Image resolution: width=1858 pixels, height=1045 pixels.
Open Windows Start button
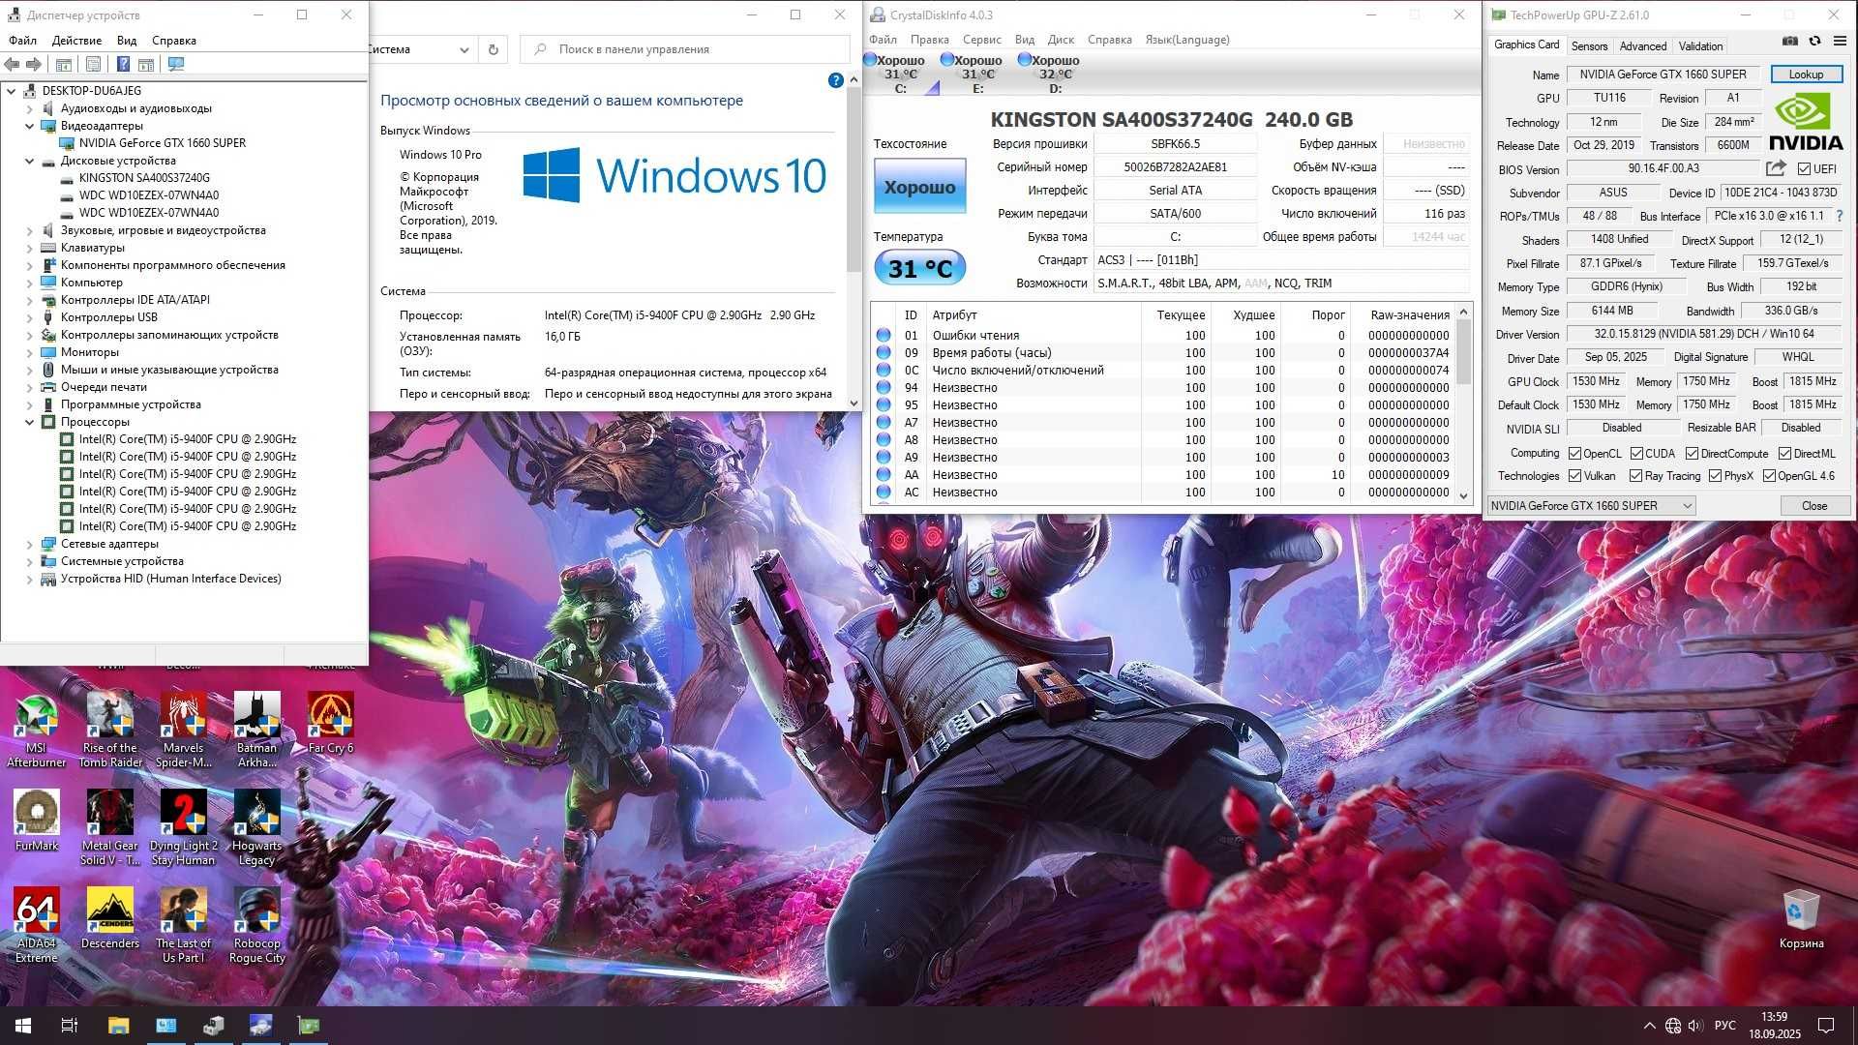click(23, 1025)
